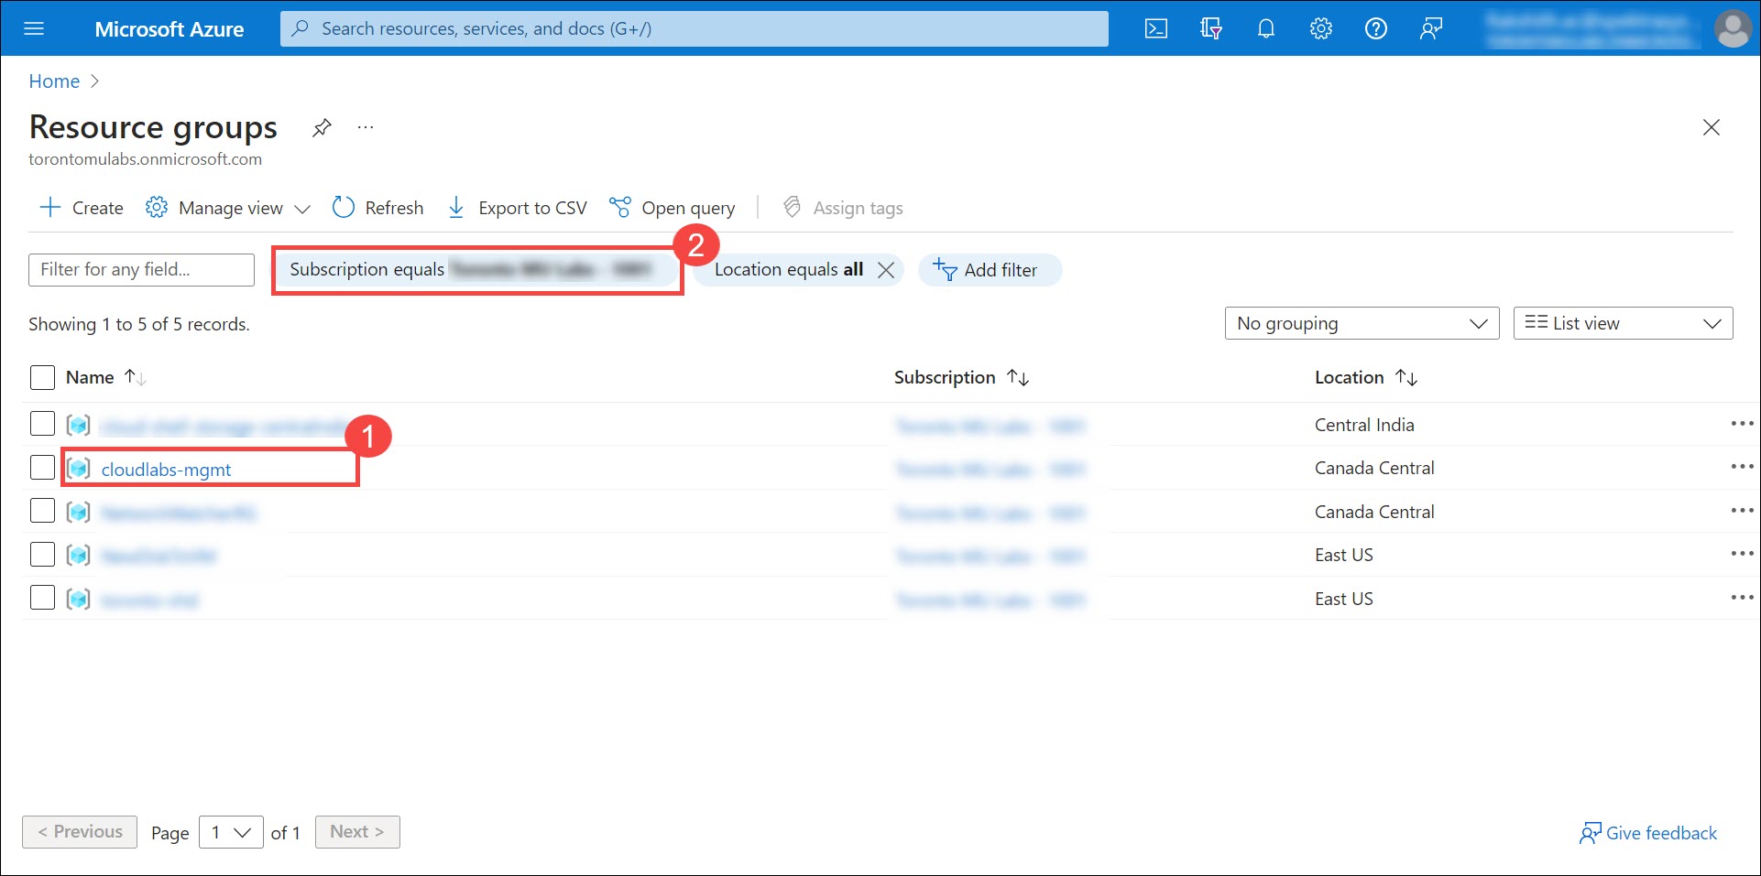Click the Next page button

[x=357, y=832]
